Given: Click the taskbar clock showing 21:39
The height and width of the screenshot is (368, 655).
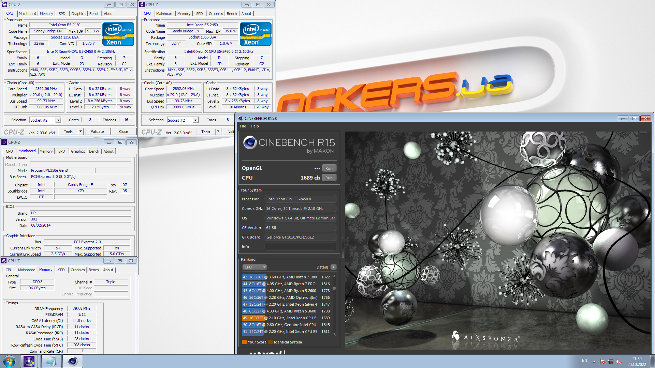Looking at the screenshot, I should (x=637, y=361).
